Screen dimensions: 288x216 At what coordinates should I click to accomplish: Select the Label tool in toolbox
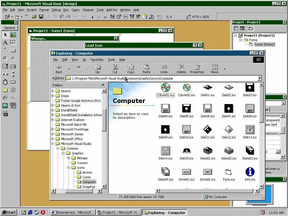(5, 43)
